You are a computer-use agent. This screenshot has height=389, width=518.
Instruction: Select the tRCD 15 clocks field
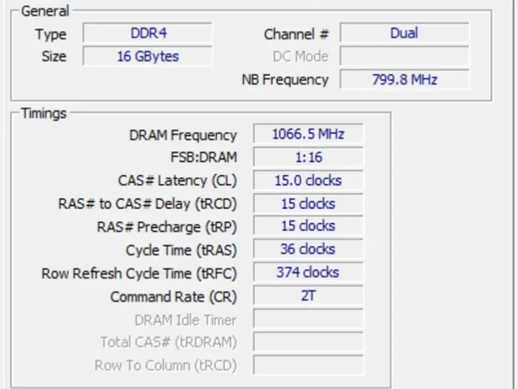point(308,204)
